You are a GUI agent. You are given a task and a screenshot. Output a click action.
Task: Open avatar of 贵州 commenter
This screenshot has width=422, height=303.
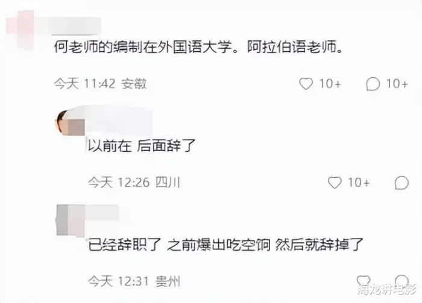[71, 220]
